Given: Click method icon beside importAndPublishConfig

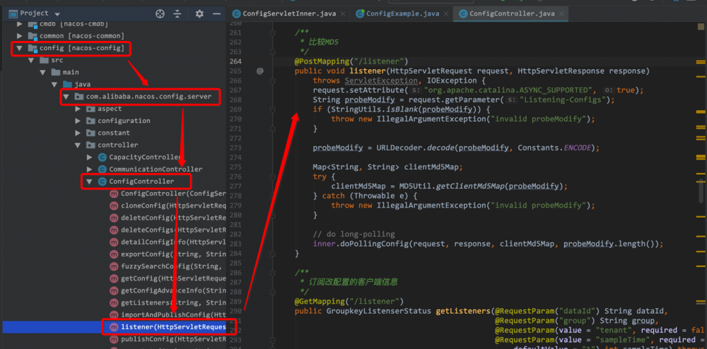Looking at the screenshot, I should point(114,314).
